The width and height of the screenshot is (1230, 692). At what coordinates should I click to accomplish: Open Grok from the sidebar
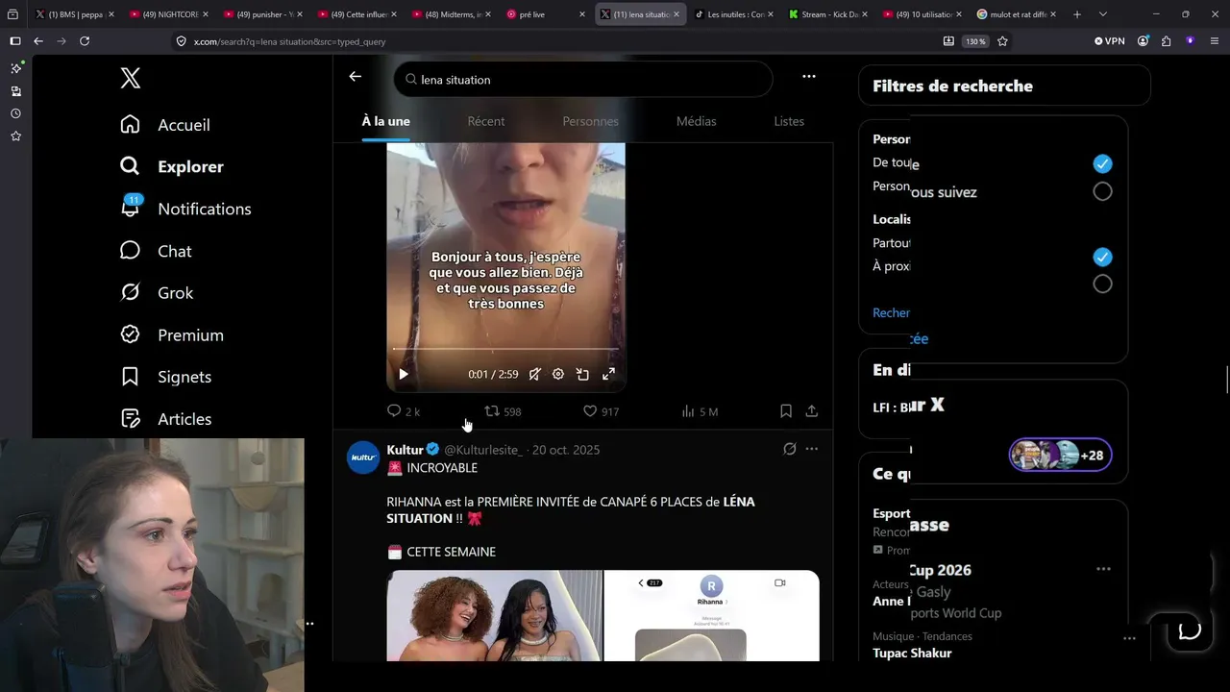pyautogui.click(x=156, y=293)
